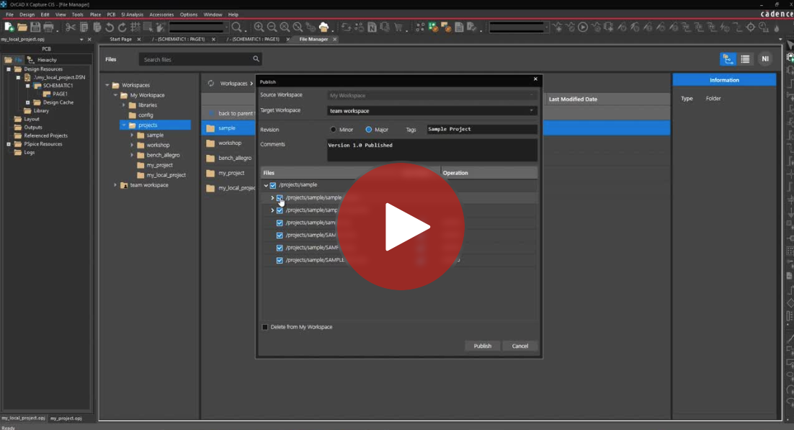Click the Zoom out magnifier icon
This screenshot has height=430, width=794.
pos(272,27)
